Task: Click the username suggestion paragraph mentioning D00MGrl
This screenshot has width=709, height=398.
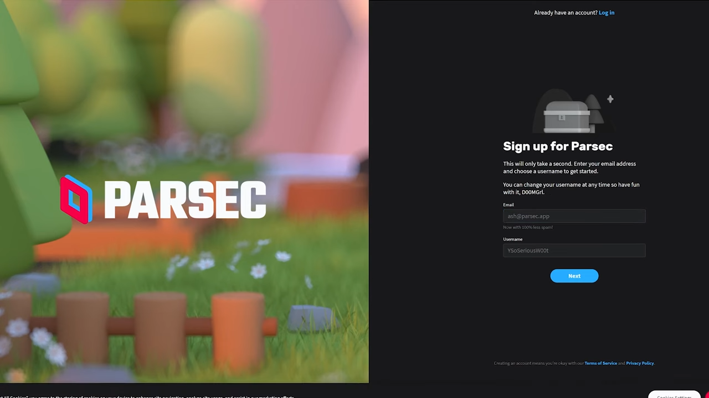Action: (571, 188)
